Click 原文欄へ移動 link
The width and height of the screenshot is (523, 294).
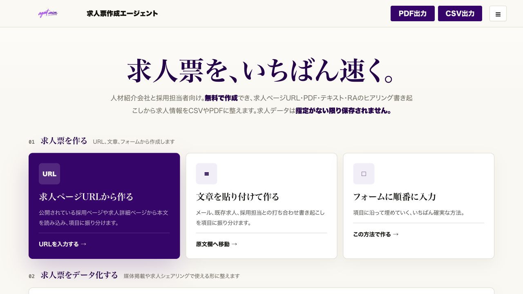[x=217, y=244]
